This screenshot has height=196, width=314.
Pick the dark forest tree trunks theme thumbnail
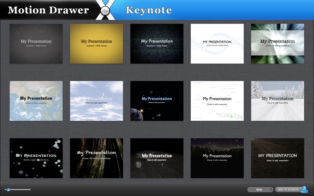[97, 158]
